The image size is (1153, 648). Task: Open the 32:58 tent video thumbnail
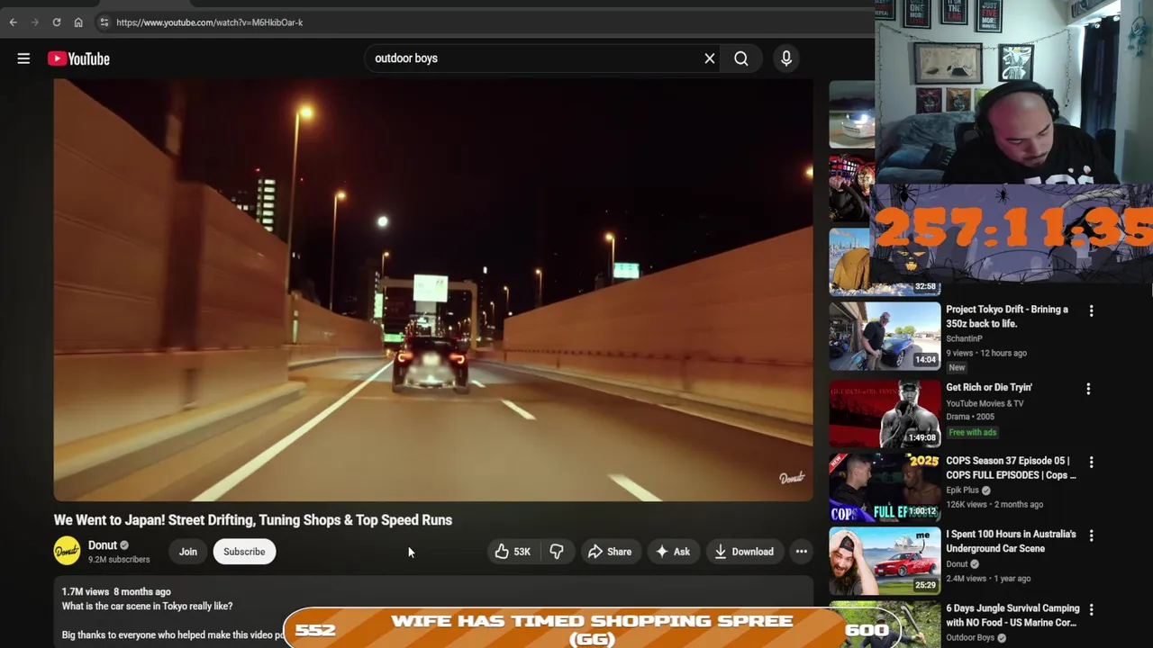click(x=885, y=262)
